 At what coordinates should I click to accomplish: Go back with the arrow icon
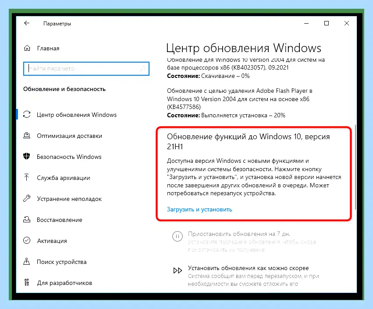[x=27, y=23]
